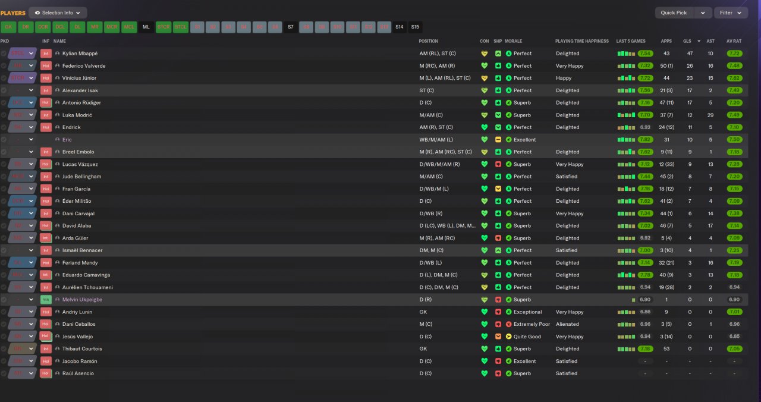This screenshot has height=402, width=761.
Task: Toggle the pick circle for Melvin Ukpeigbe
Action: [4, 300]
